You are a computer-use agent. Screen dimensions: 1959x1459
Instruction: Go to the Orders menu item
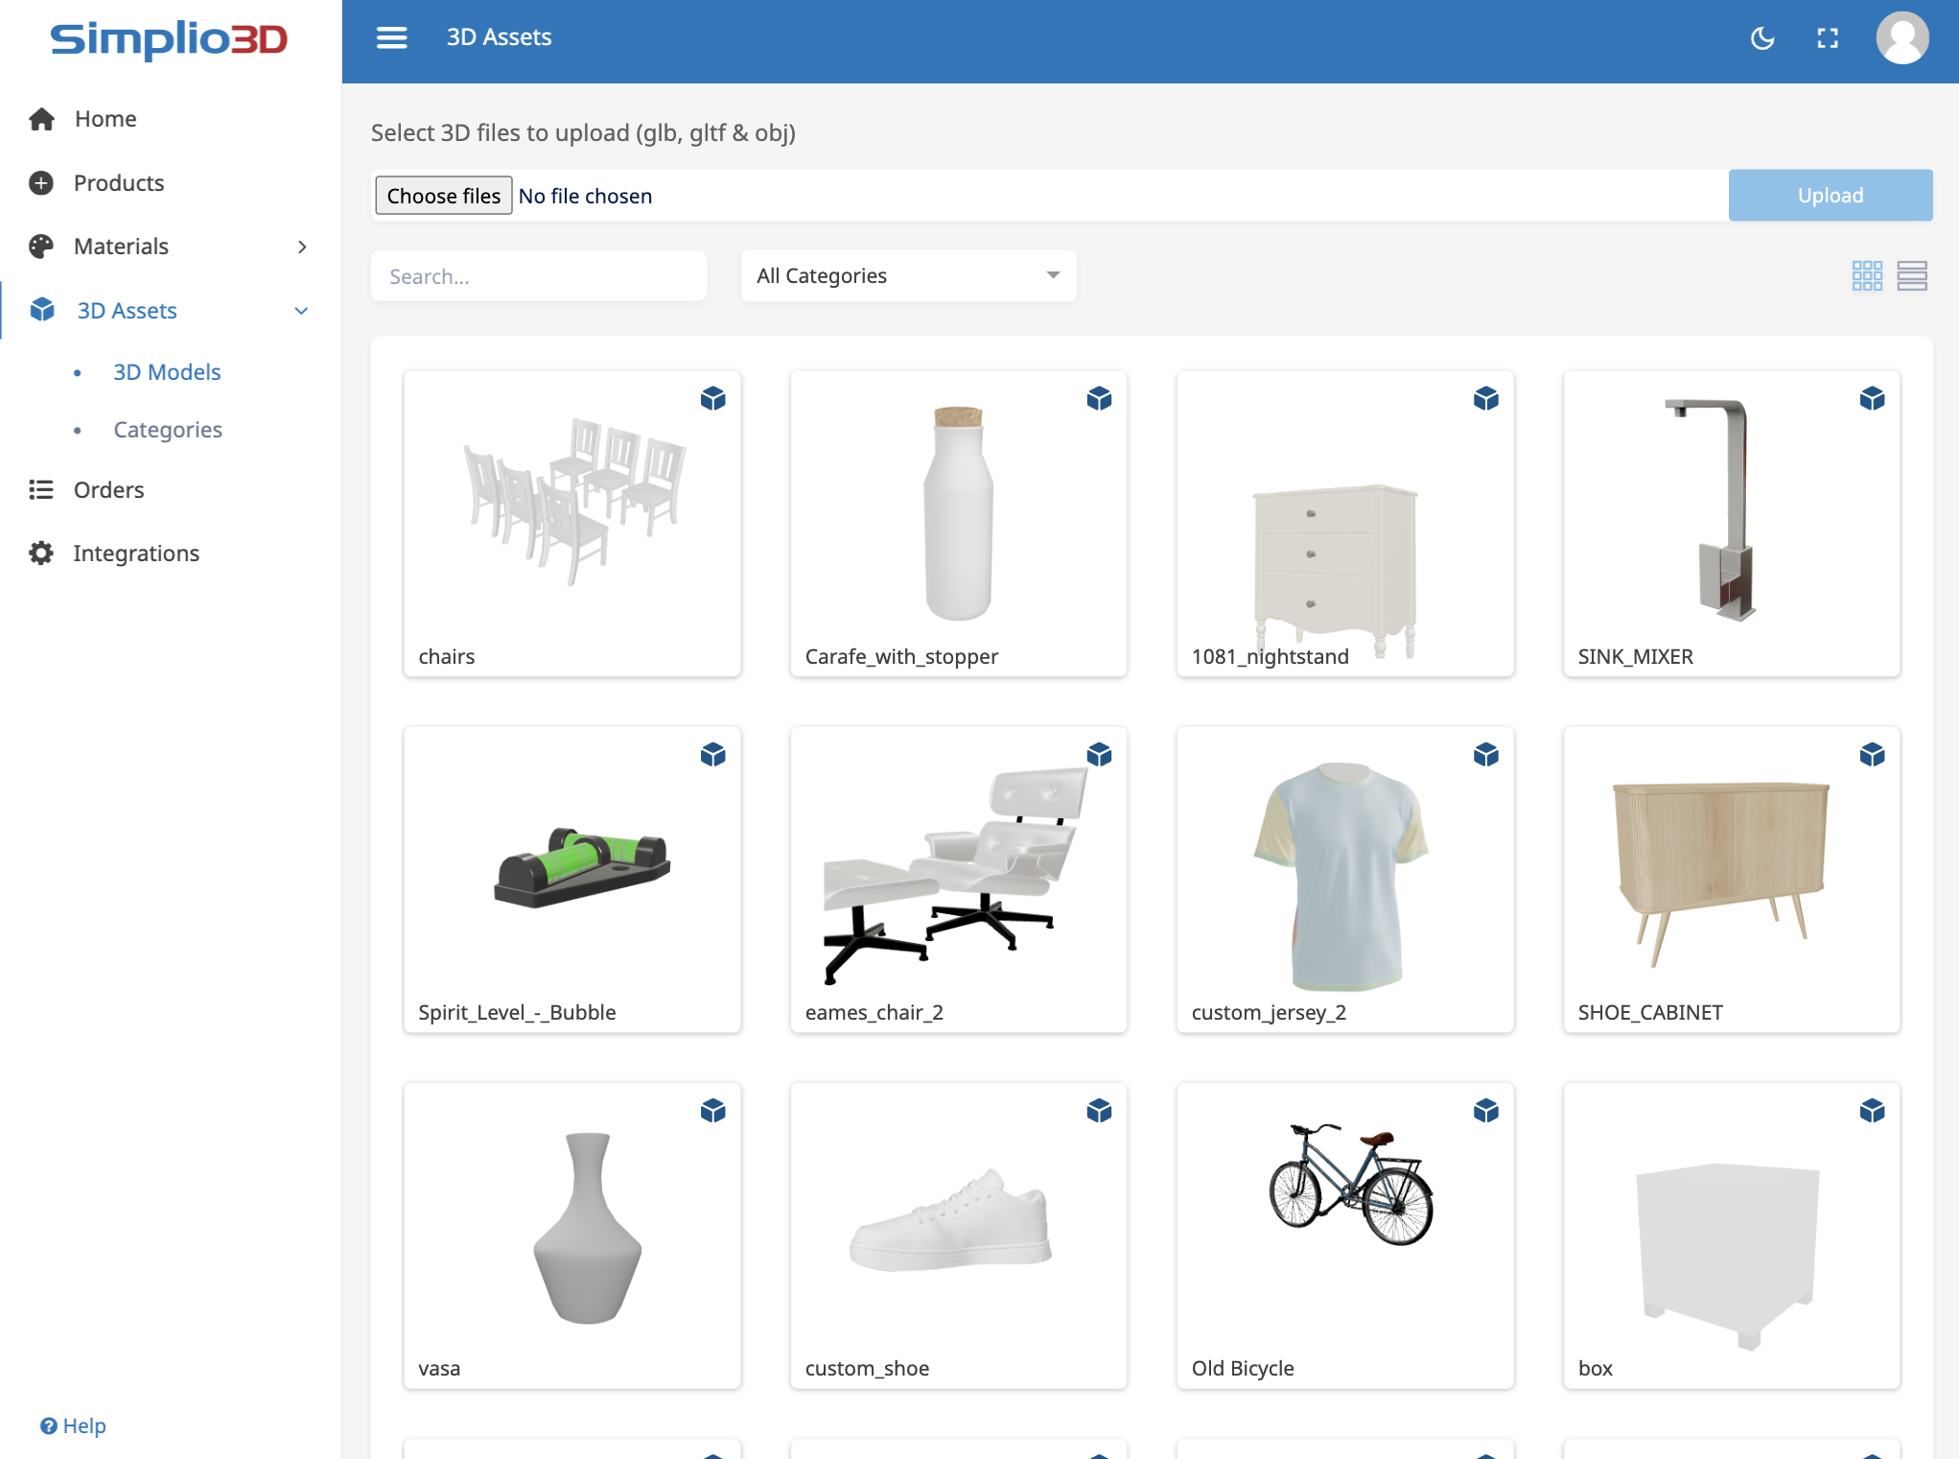click(108, 490)
